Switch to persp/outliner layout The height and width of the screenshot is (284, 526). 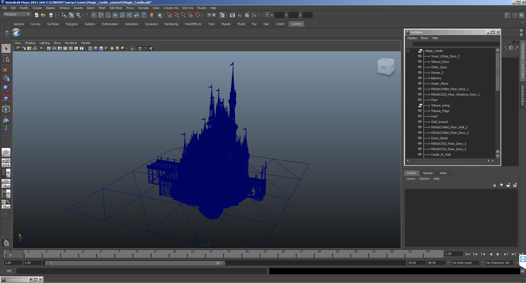click(6, 173)
